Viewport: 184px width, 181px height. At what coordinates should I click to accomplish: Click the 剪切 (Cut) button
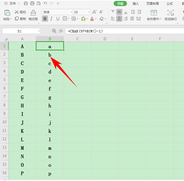(20, 12)
